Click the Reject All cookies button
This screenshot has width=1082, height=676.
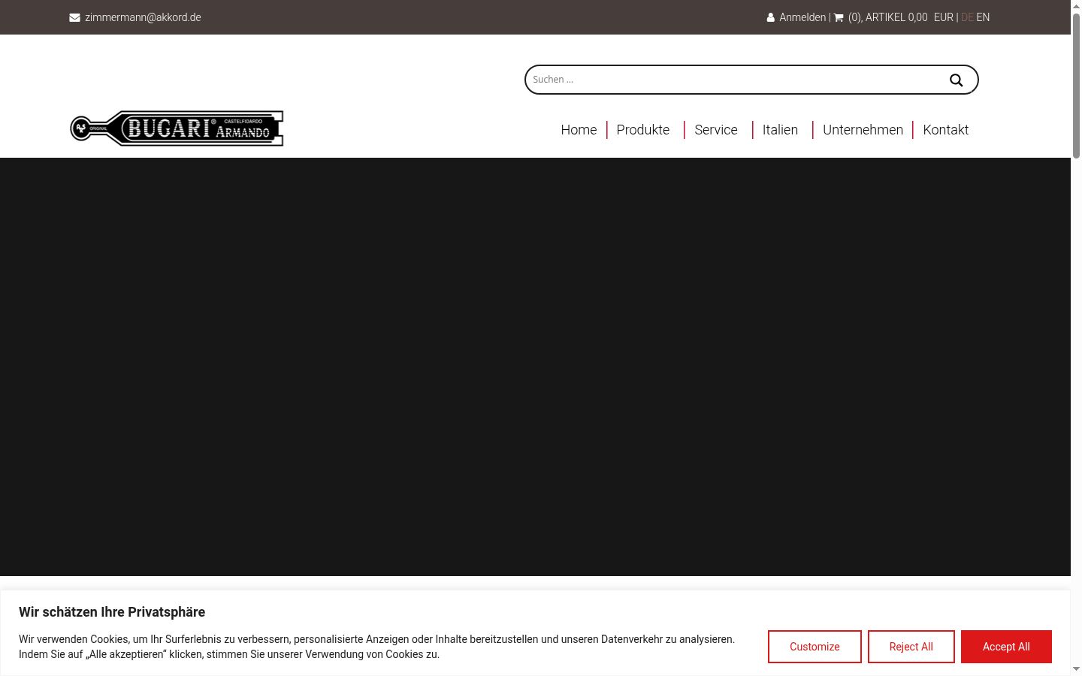pos(911,647)
